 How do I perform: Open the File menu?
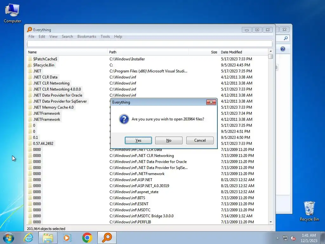31,37
